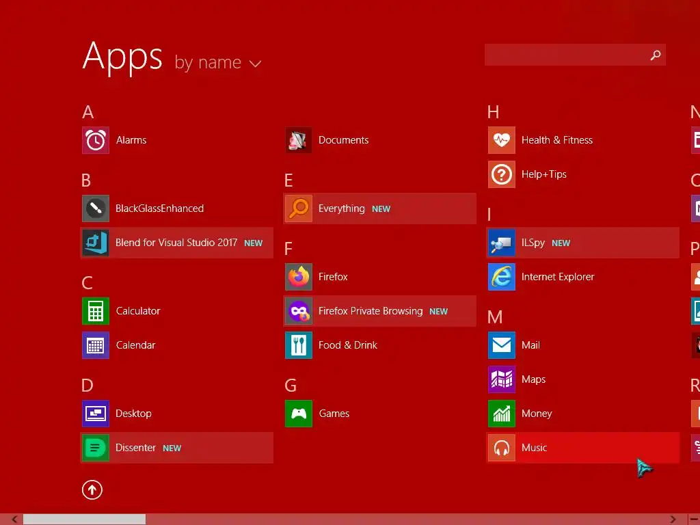Open the 'by name' sort dropdown

tap(217, 63)
